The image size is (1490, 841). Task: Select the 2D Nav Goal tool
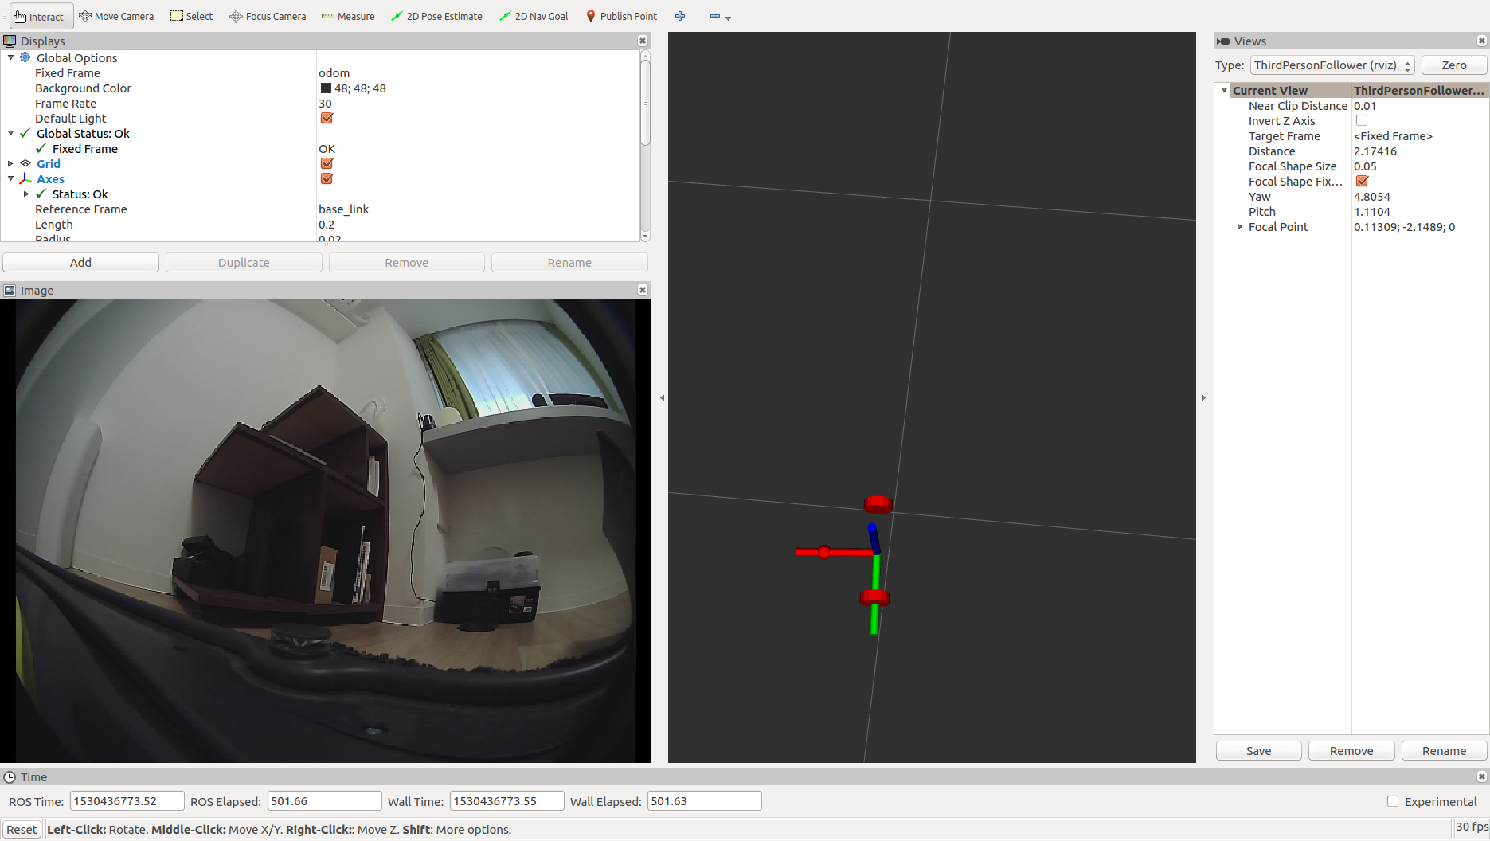(534, 16)
